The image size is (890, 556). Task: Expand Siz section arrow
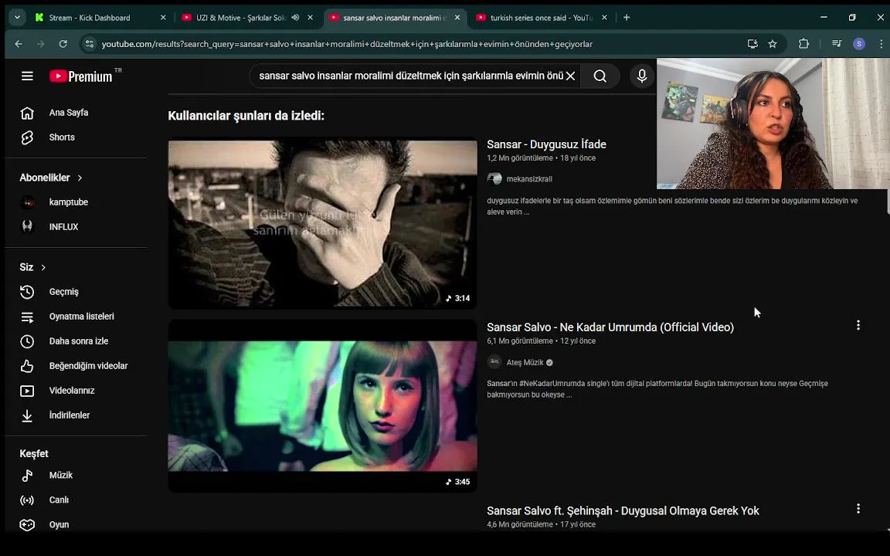click(43, 267)
